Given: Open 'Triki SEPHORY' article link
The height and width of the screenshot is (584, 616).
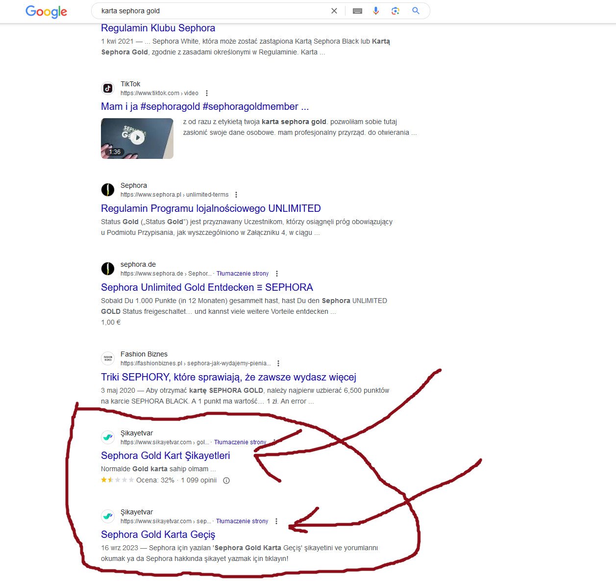Looking at the screenshot, I should coord(228,377).
